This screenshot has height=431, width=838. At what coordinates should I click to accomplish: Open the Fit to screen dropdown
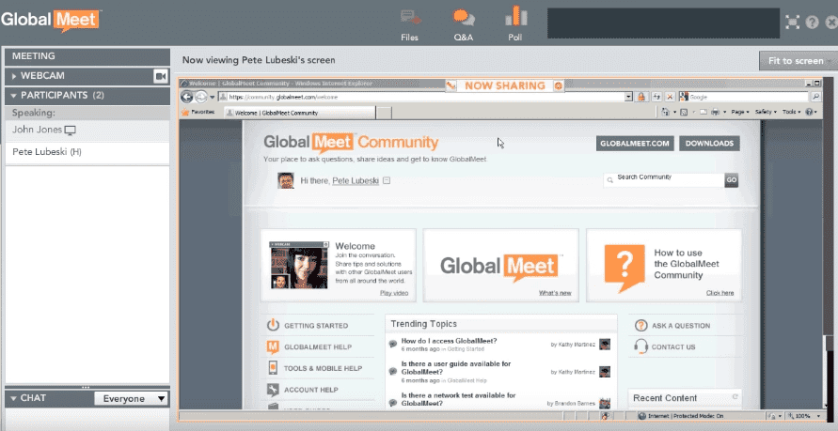click(x=798, y=61)
